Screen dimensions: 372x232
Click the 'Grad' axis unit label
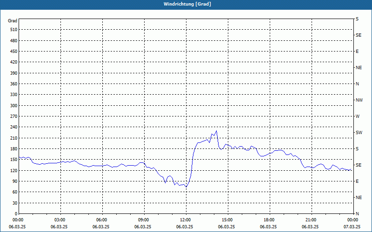13,21
